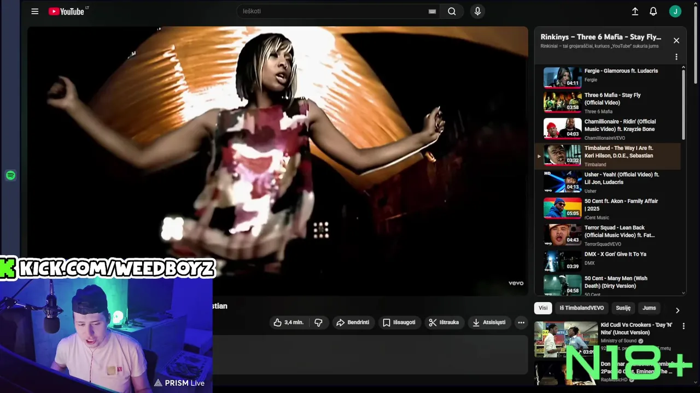Go to YouTube home via logo

(x=66, y=11)
